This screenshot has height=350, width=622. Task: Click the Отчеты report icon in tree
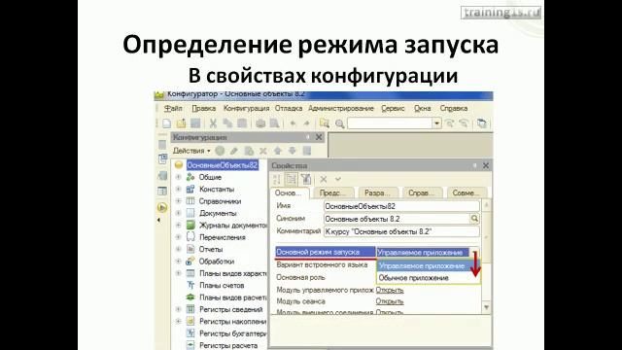coord(190,249)
